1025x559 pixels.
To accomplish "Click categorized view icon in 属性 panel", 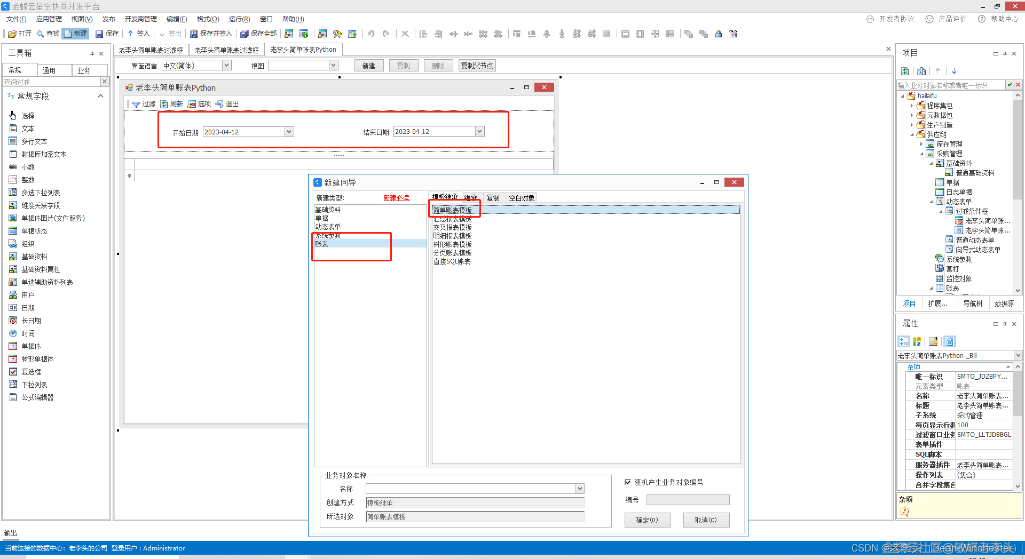I will pyautogui.click(x=904, y=341).
